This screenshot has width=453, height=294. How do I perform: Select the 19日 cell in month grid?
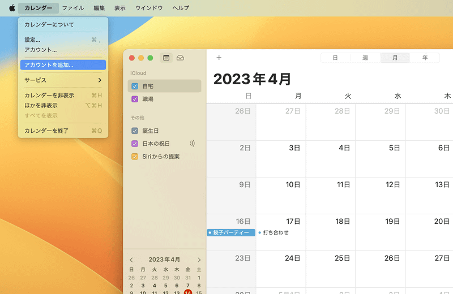[x=381, y=232]
